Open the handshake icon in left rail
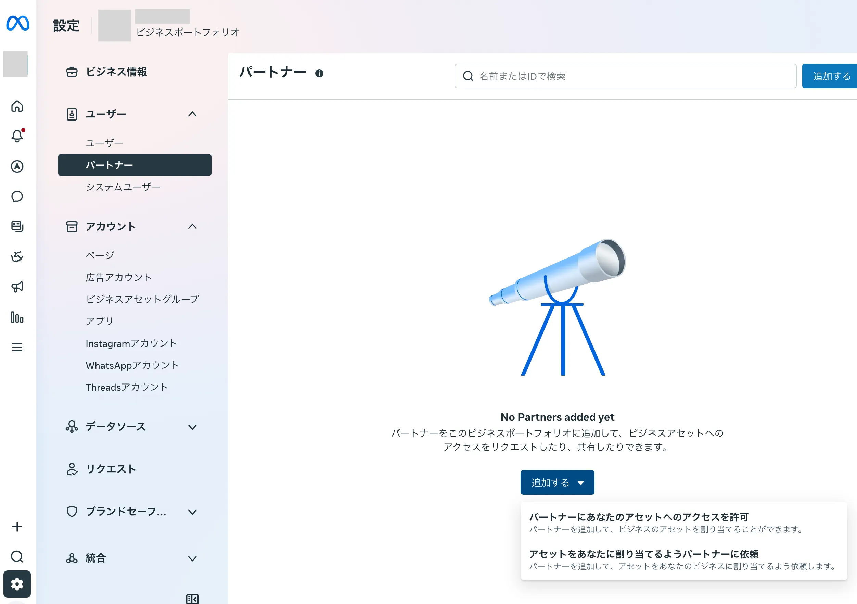 (x=17, y=256)
